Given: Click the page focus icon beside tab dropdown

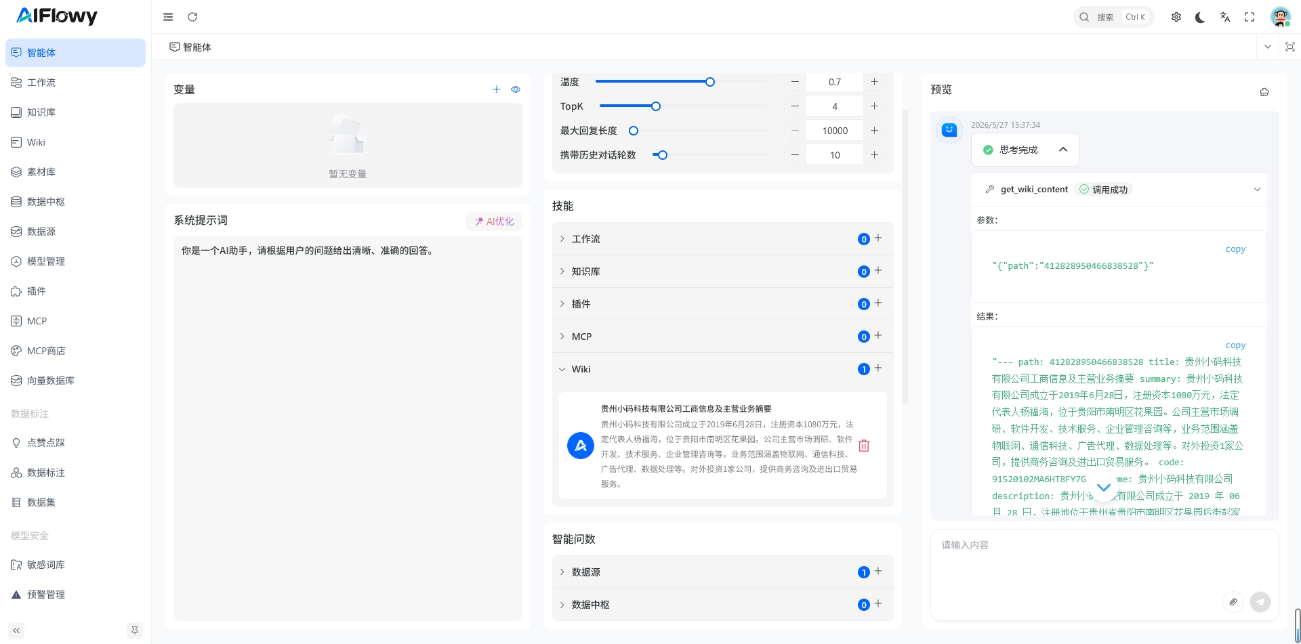Looking at the screenshot, I should coord(1290,47).
